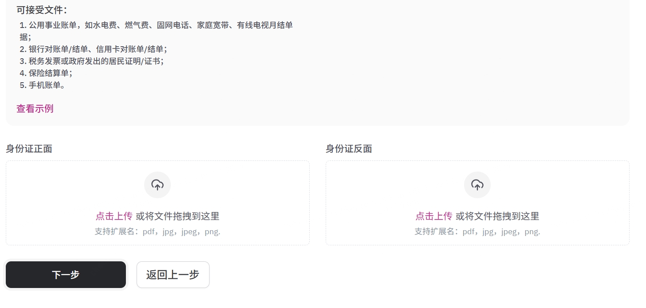Click the cloud upload icon under 身份证正面
Screen dimensions: 646x308
157,185
